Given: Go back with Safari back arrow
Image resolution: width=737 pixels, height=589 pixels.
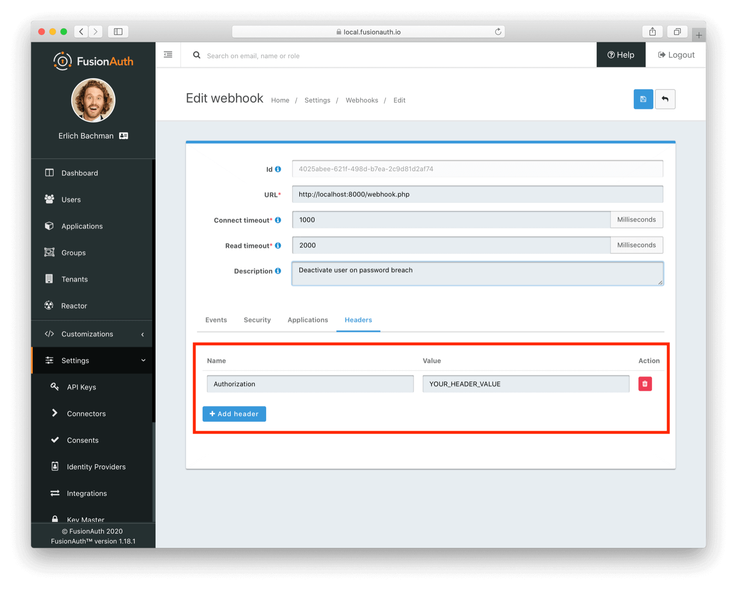Looking at the screenshot, I should [x=82, y=31].
